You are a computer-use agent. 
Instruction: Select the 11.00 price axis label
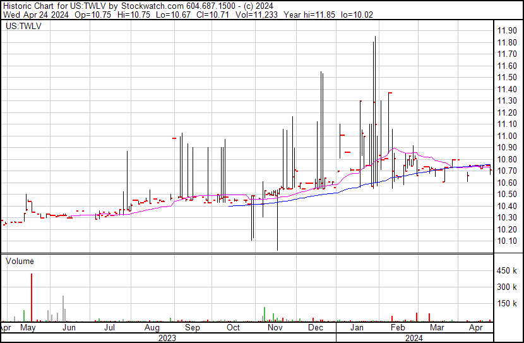coord(507,136)
